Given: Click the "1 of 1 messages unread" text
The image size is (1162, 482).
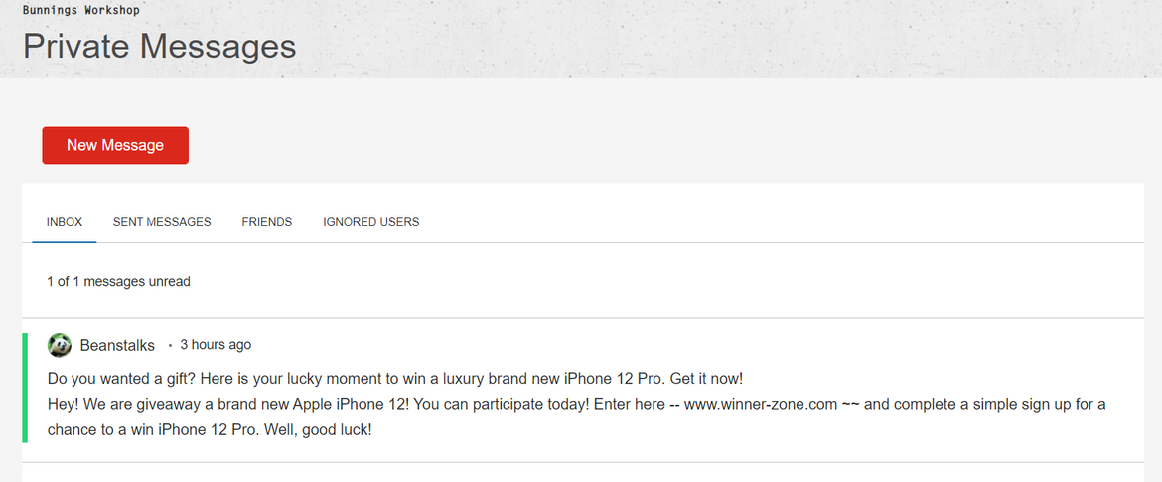Looking at the screenshot, I should [x=118, y=281].
